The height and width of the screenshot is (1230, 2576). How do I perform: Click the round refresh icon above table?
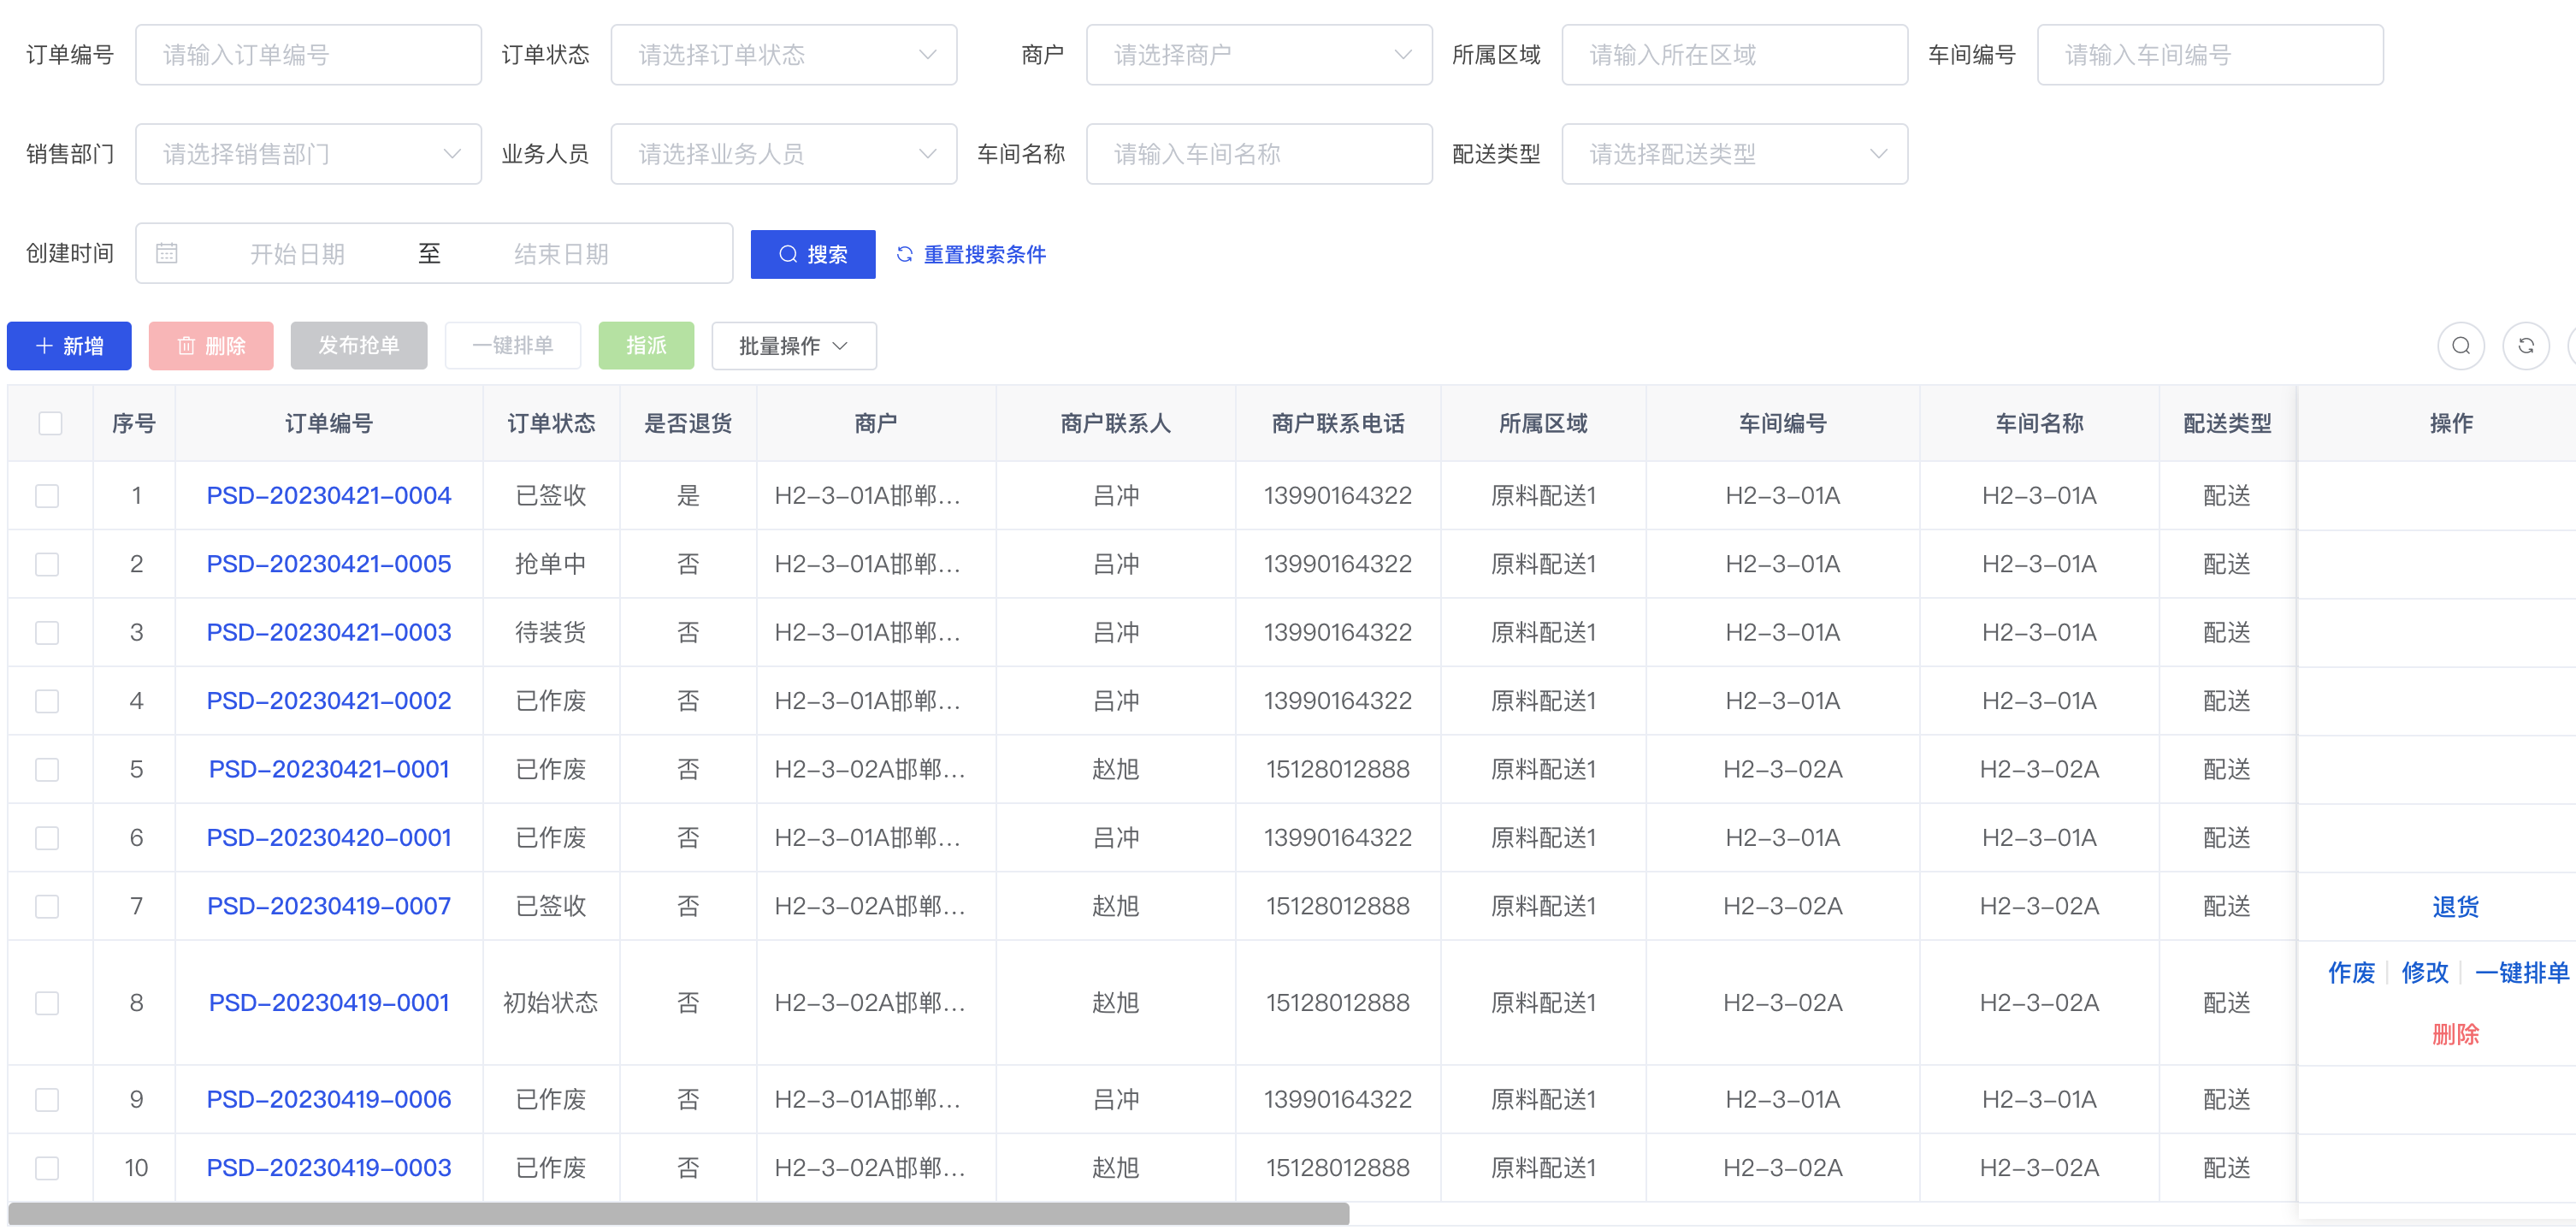point(2525,346)
